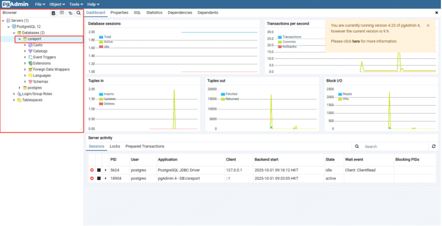Viewport: 442px width, 226px height.
Task: Dismiss the pgAdmin version notification
Action: point(428,25)
